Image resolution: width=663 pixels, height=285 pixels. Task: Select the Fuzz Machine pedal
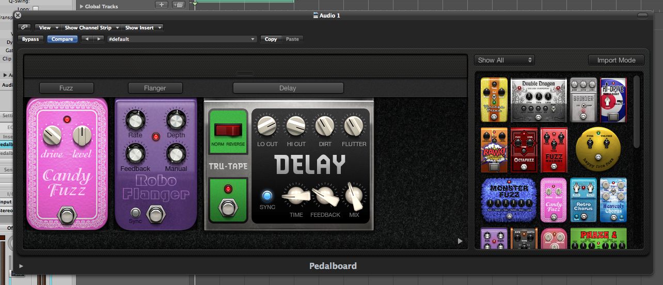tap(554, 150)
